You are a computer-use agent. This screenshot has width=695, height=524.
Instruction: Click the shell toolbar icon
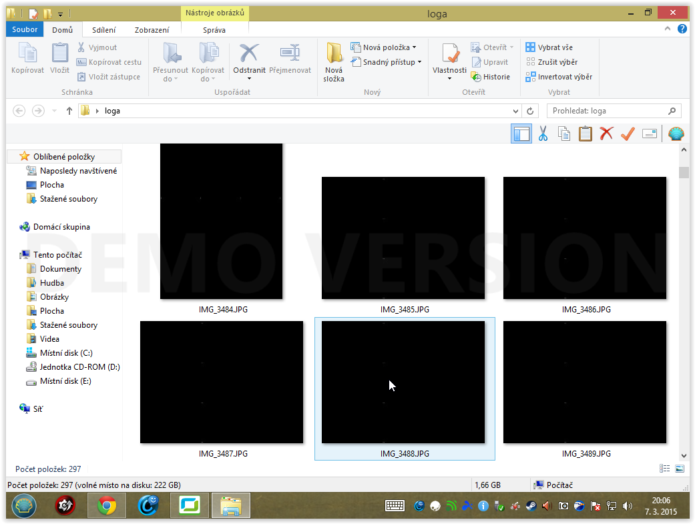tap(676, 134)
